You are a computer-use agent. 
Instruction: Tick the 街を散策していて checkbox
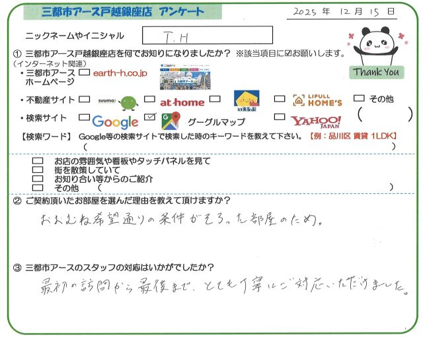pyautogui.click(x=38, y=169)
